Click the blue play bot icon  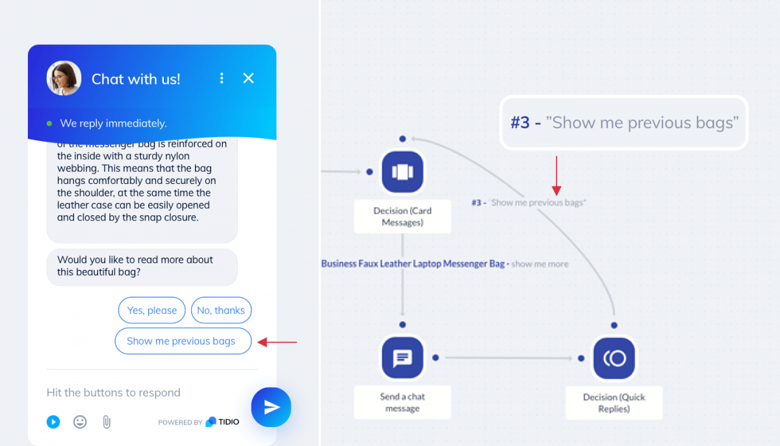[53, 422]
